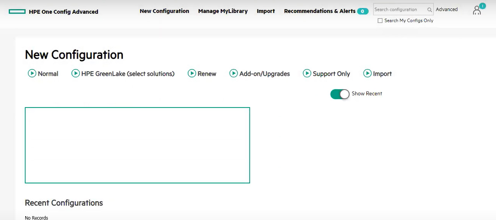
Task: Click the Advanced search link
Action: pos(447,10)
